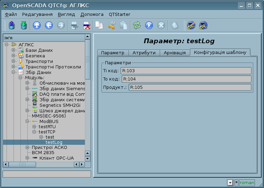Switch to the Атрибути tab
This screenshot has height=188, width=264.
tap(144, 53)
